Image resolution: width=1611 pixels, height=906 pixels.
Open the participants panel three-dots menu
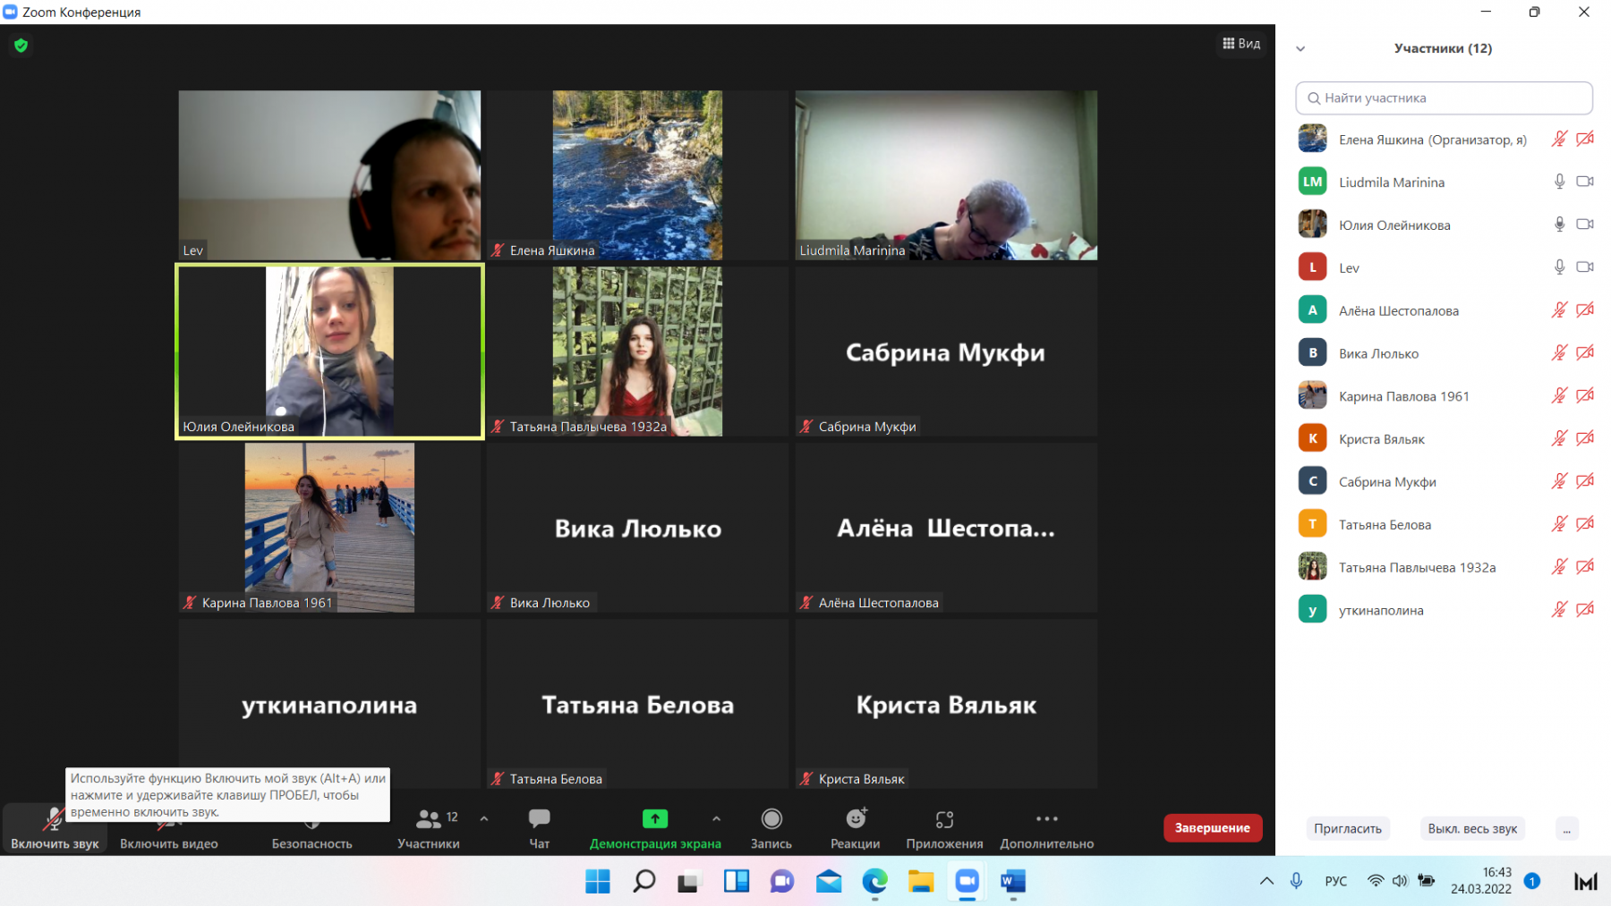(x=1566, y=828)
